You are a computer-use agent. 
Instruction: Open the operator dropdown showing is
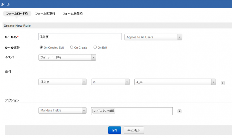coord(110,82)
